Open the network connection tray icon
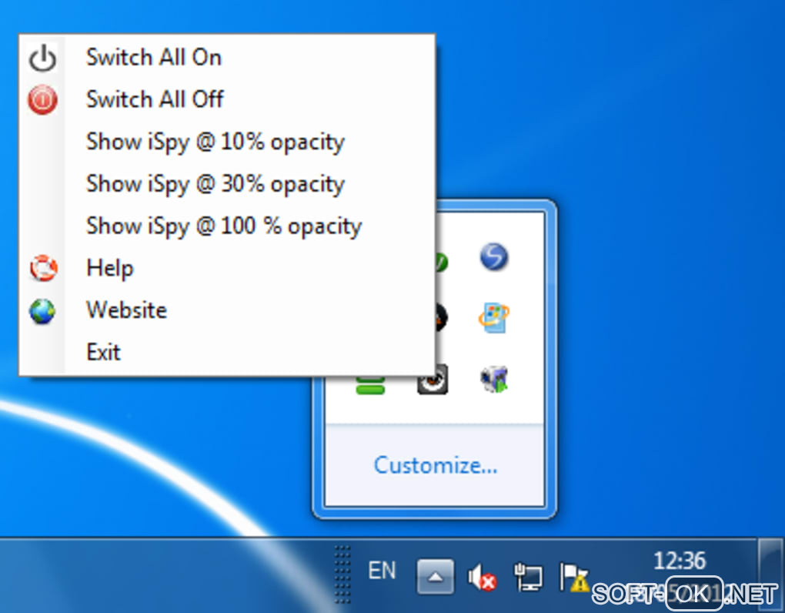785x613 pixels. click(528, 577)
